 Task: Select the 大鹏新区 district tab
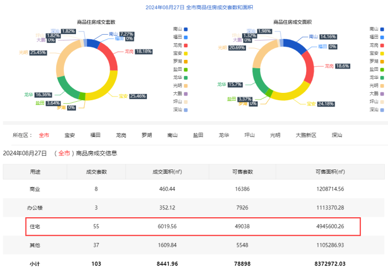pyautogui.click(x=306, y=135)
